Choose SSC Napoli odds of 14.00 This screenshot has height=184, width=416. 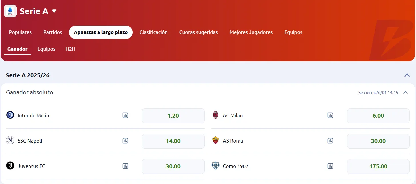point(173,141)
